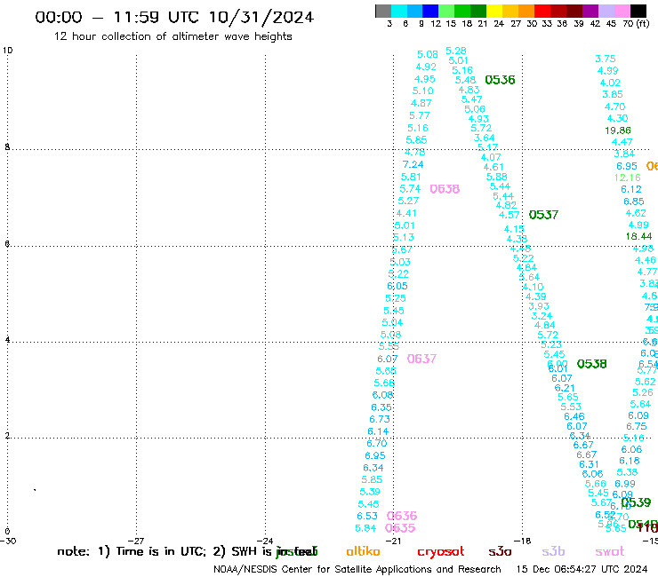Click the purple 42 ft legend swatch
Viewport: 658px width, 577px height.
pos(590,11)
